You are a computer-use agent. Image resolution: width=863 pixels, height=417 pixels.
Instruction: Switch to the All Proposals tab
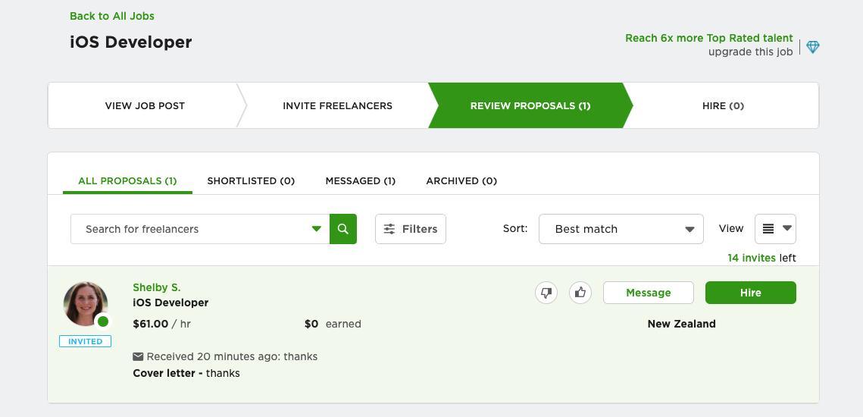point(128,180)
